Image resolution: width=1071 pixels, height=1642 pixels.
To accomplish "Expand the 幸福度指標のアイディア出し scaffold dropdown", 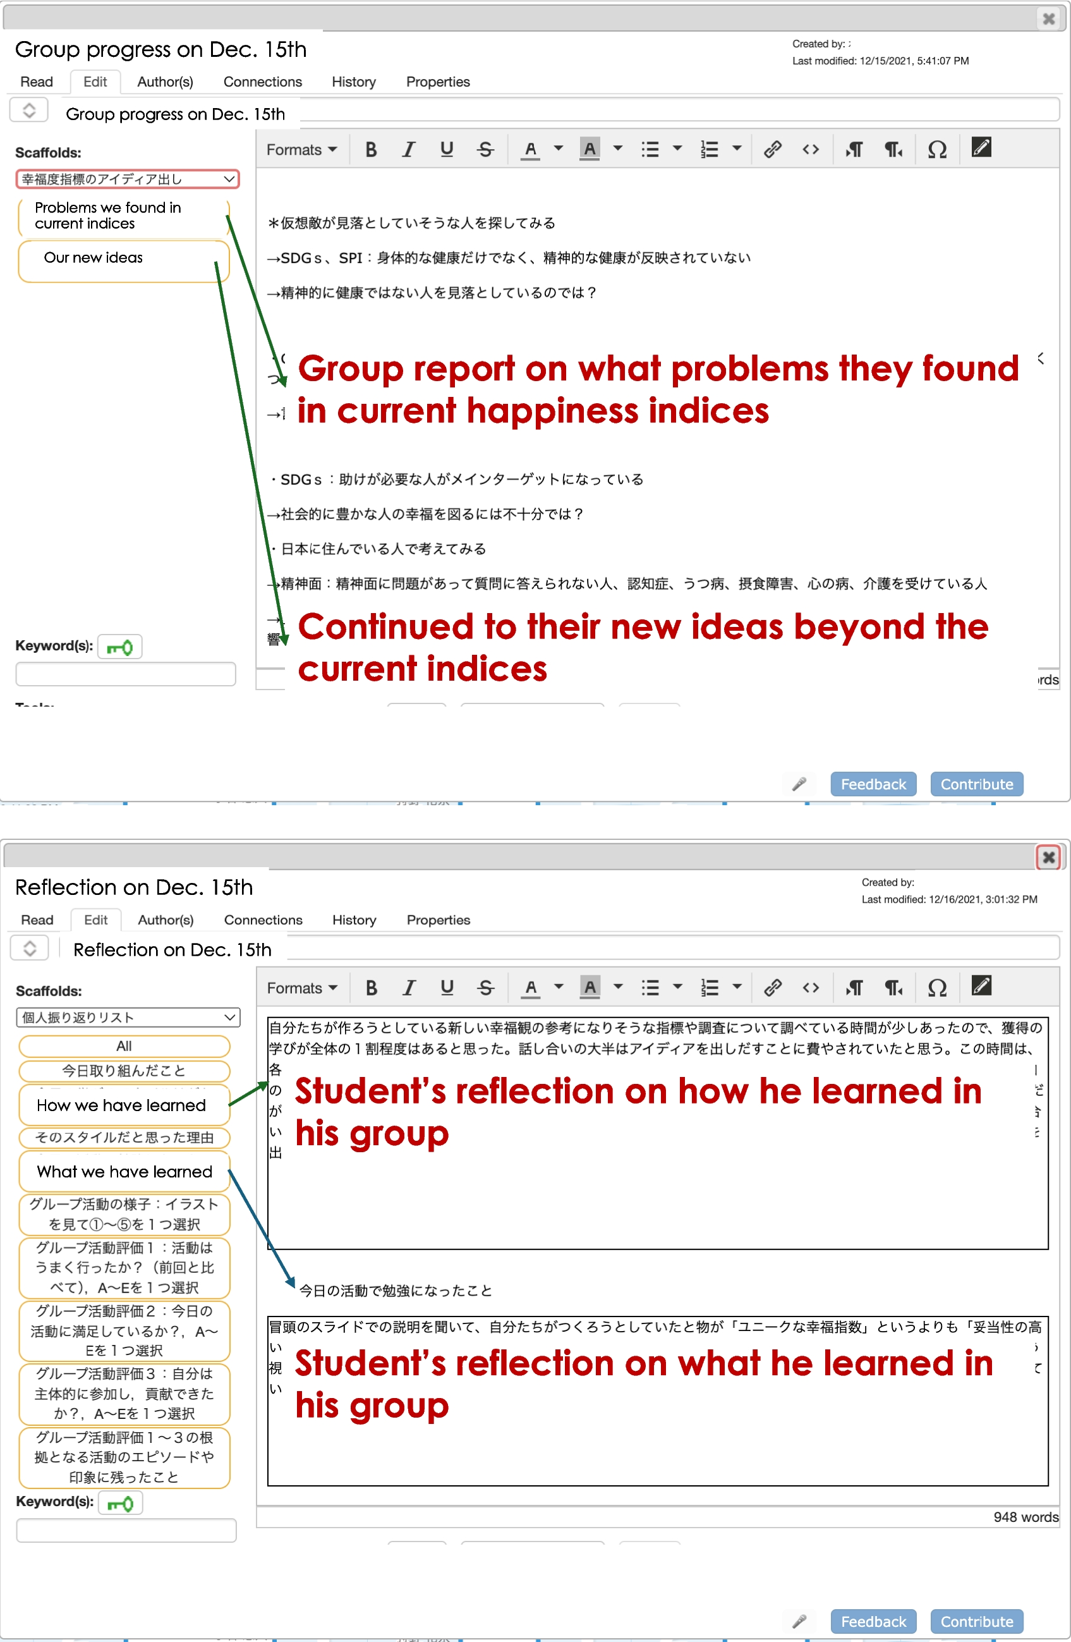I will pyautogui.click(x=128, y=179).
